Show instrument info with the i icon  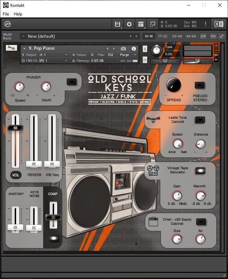click(134, 49)
